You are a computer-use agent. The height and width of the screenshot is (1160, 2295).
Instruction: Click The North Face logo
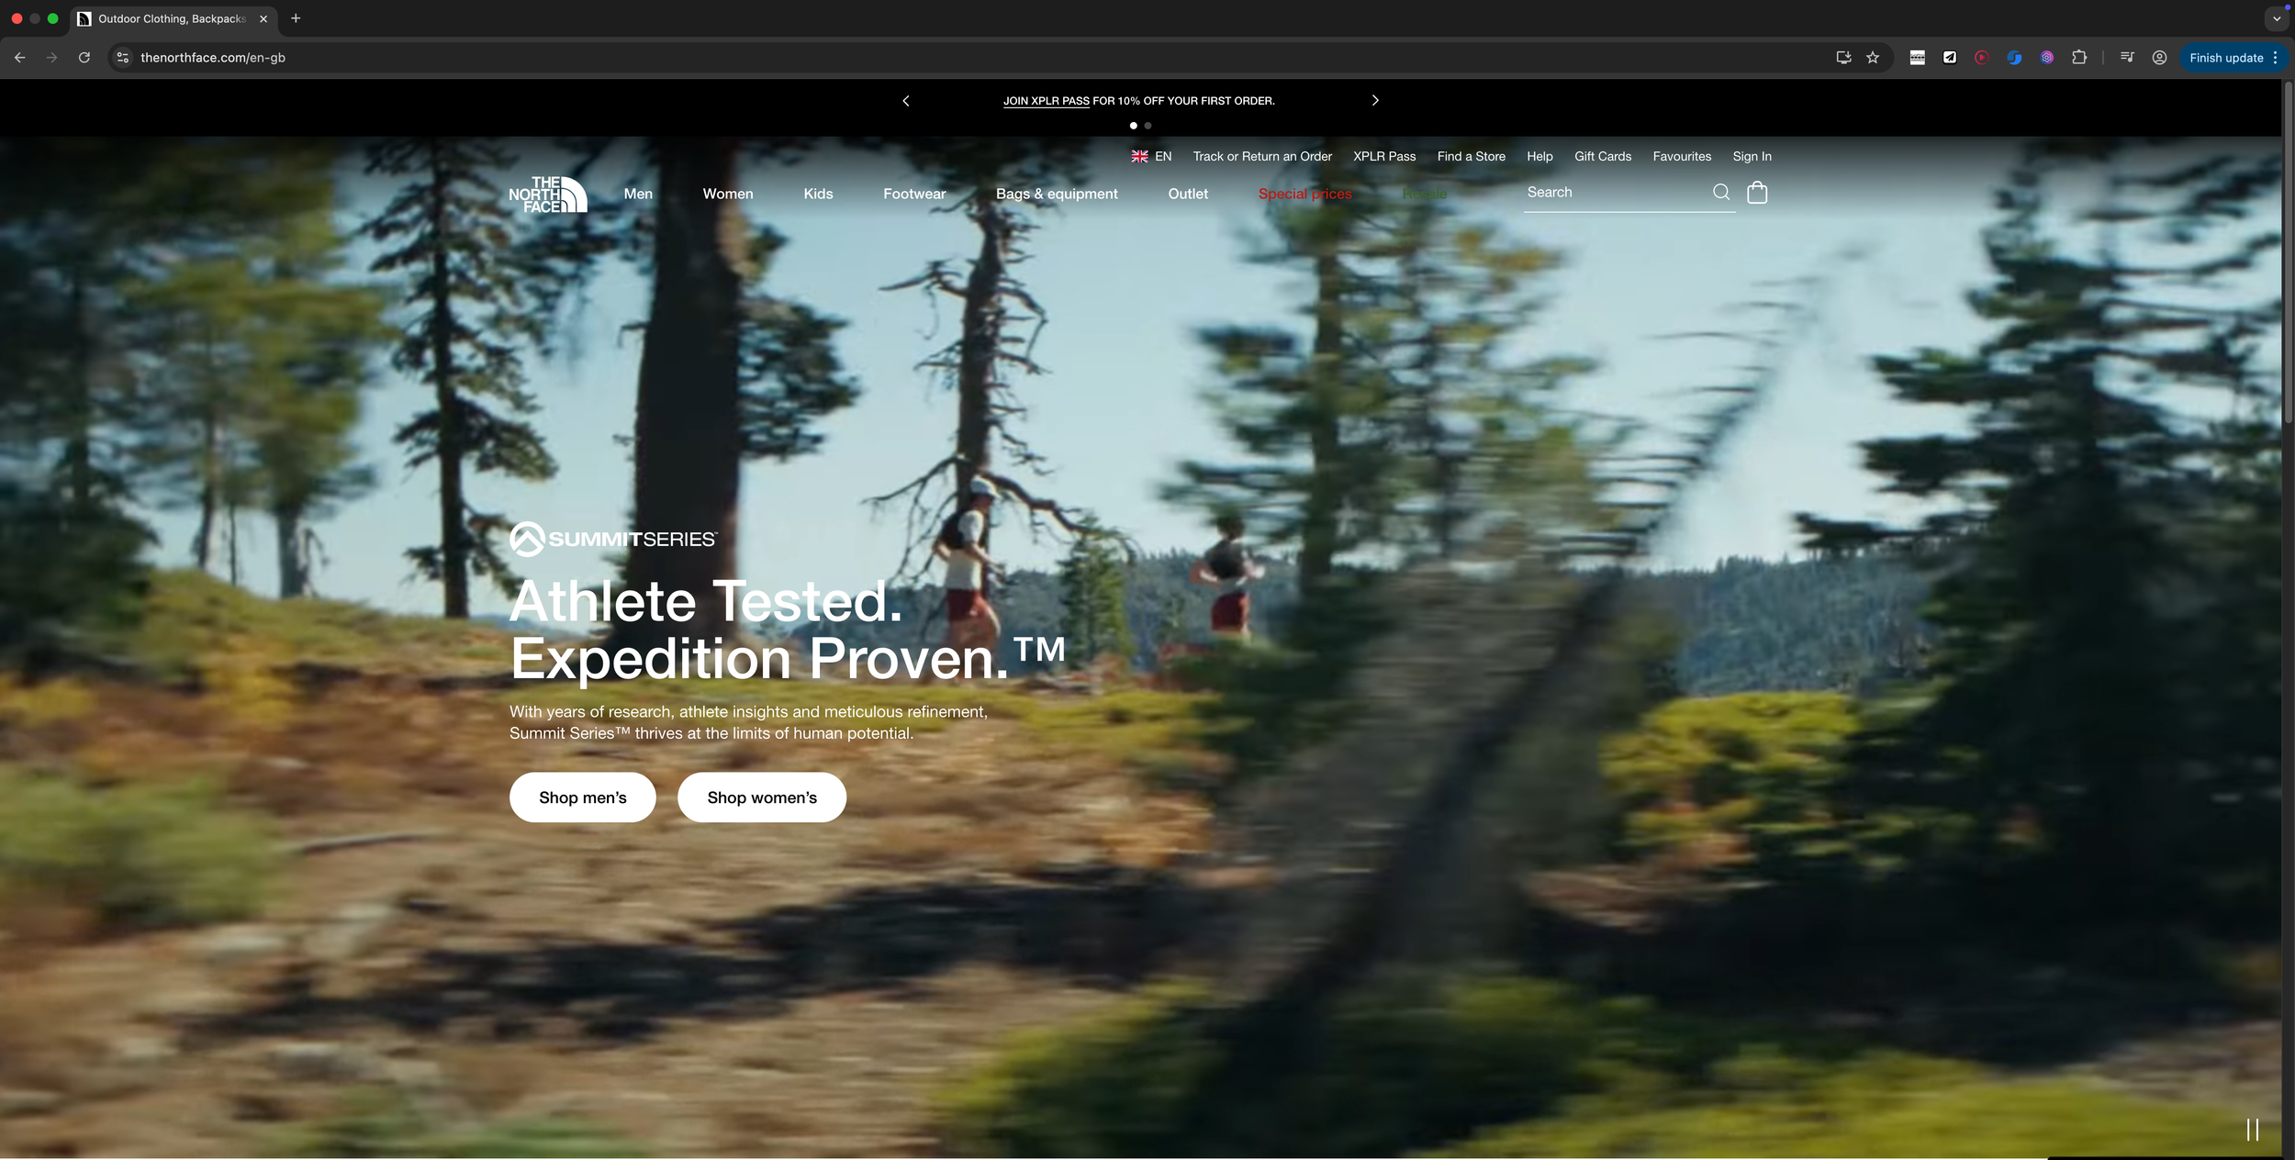(x=548, y=194)
